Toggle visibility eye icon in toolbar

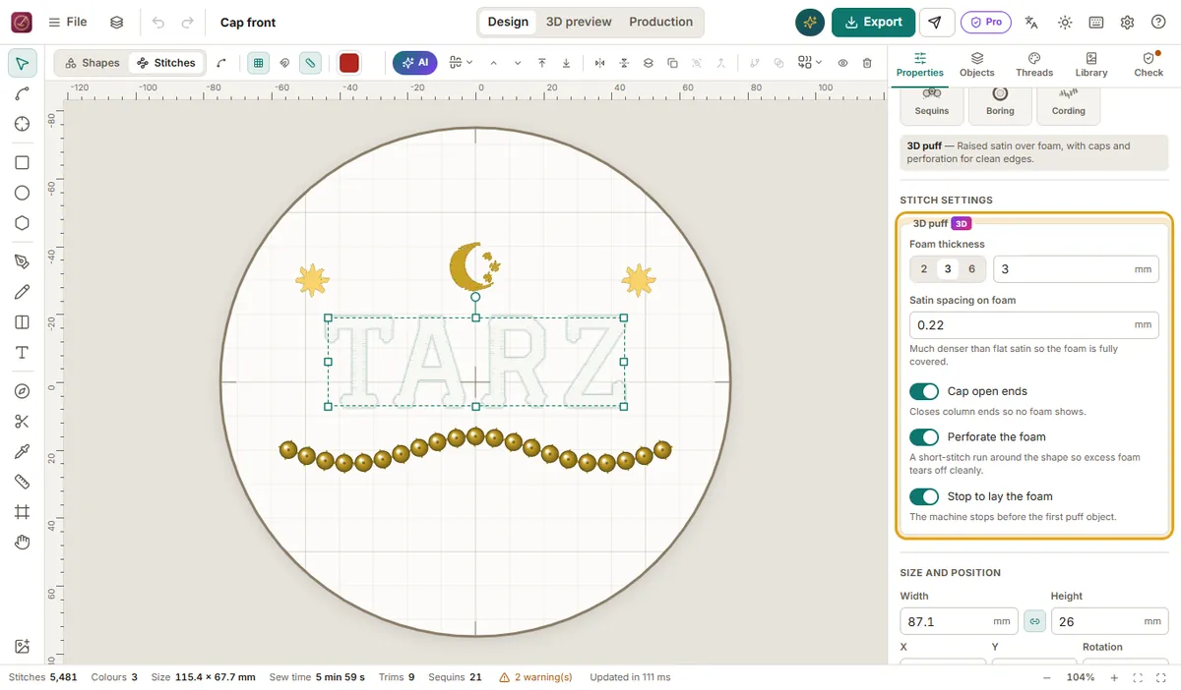coord(843,63)
